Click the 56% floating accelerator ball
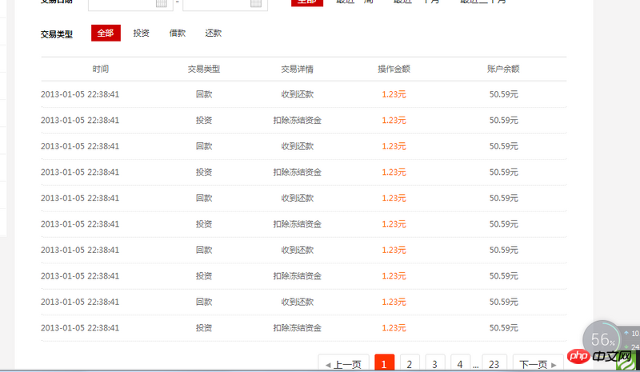 point(602,339)
